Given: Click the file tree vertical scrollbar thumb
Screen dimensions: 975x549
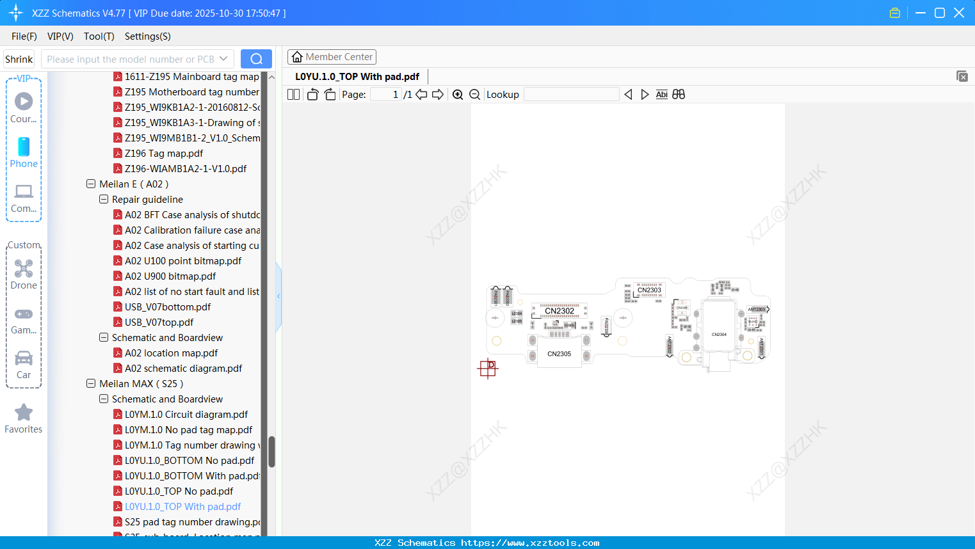Looking at the screenshot, I should pos(271,452).
